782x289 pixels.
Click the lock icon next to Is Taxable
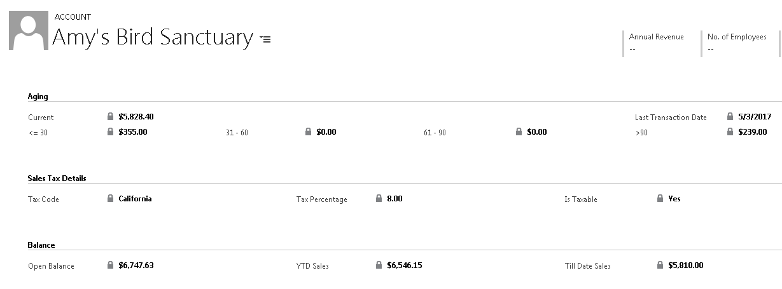pyautogui.click(x=660, y=199)
